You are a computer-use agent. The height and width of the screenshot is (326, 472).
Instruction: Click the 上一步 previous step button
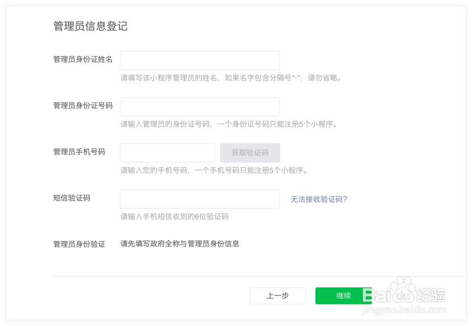[278, 295]
